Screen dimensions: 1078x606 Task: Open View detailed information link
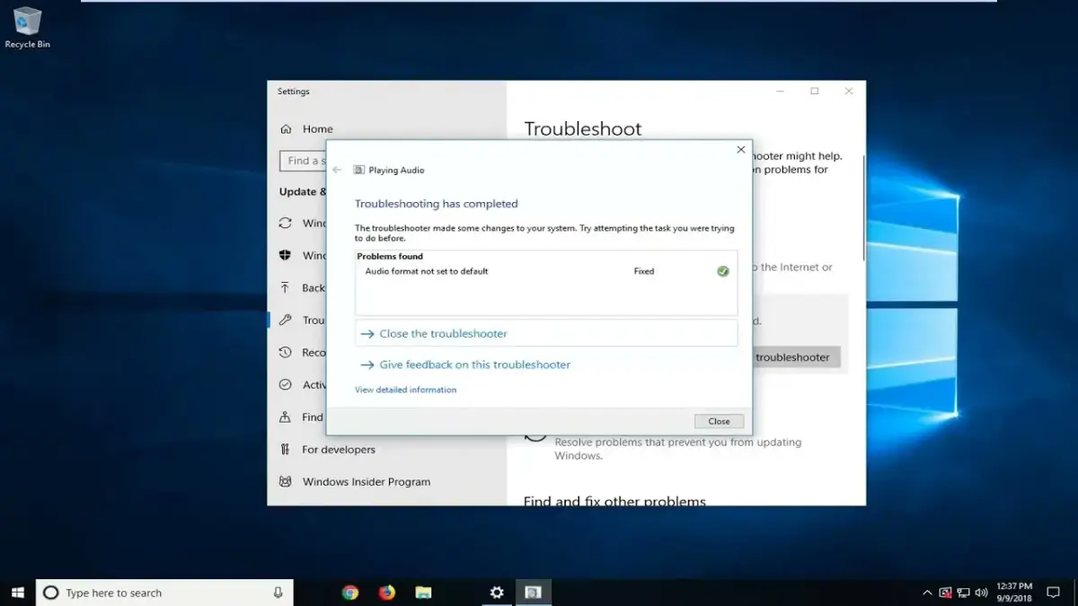[405, 390]
